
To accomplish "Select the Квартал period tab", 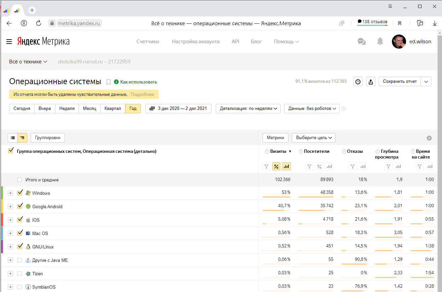I will point(113,109).
